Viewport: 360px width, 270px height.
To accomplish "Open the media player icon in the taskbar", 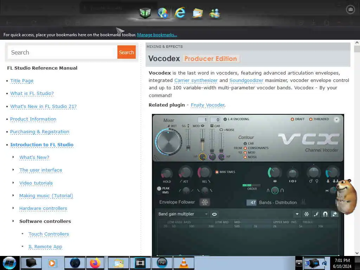I will point(52,263).
